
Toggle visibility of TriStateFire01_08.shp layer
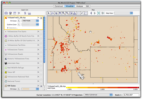coord(41,18)
